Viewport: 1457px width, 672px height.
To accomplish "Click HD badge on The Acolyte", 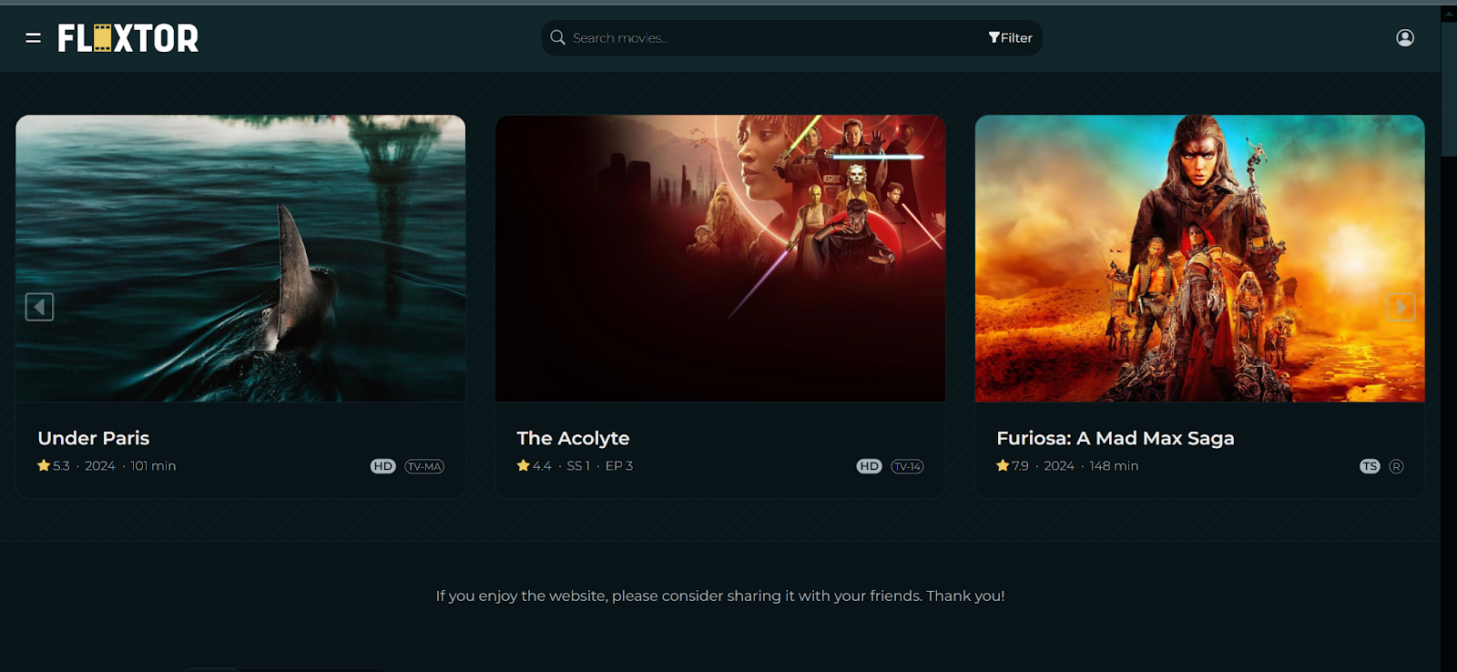I will click(870, 466).
